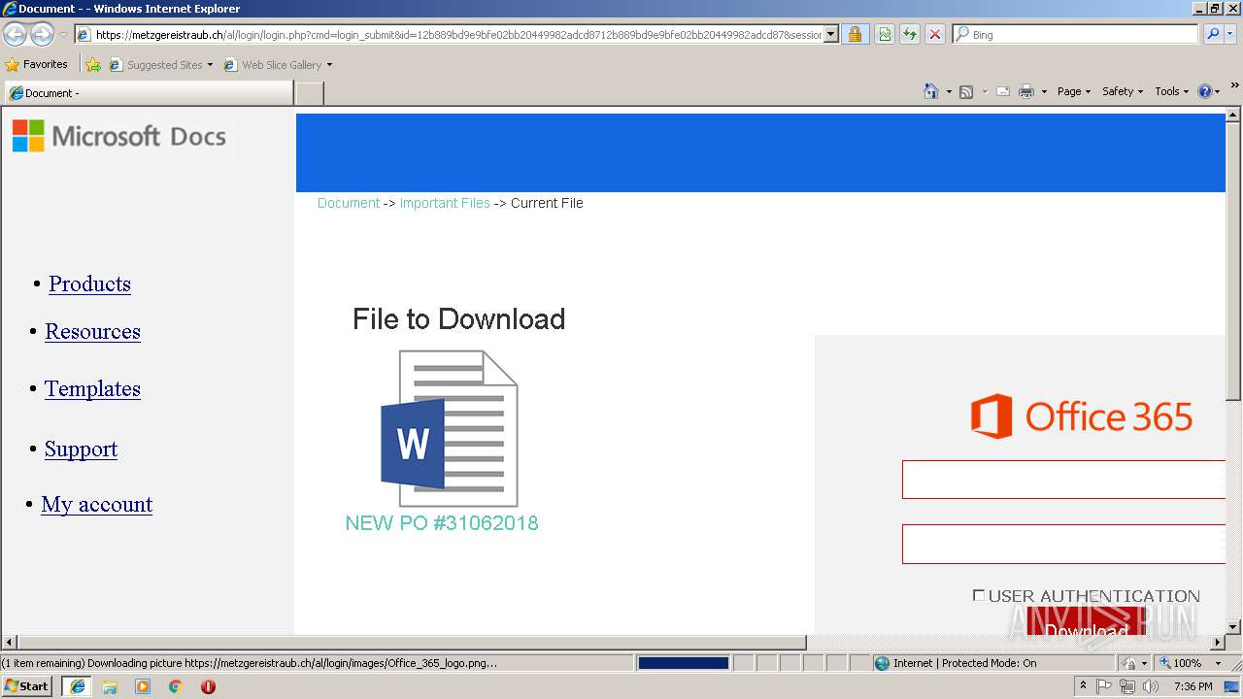Click the Help question mark icon
The width and height of the screenshot is (1243, 699).
tap(1205, 91)
